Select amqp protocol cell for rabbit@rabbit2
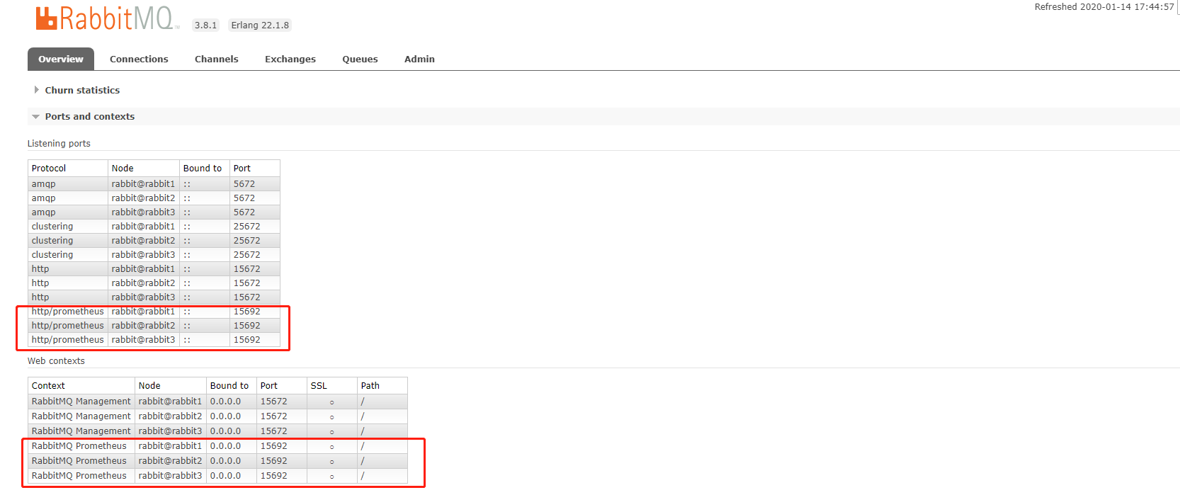 (x=68, y=198)
